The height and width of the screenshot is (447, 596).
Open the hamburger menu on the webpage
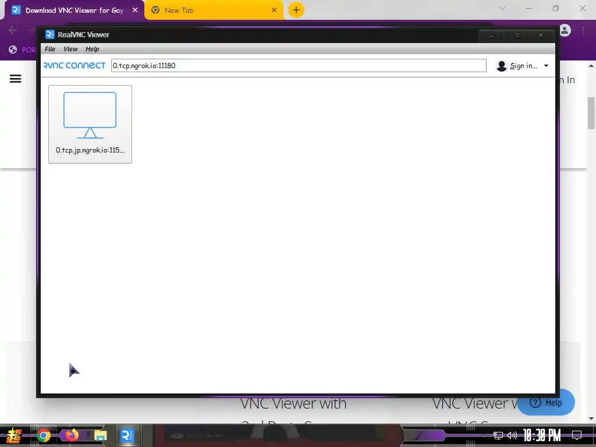(x=15, y=79)
